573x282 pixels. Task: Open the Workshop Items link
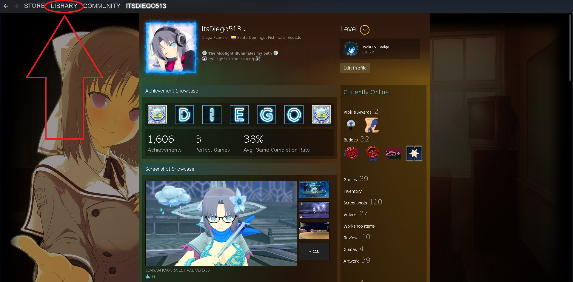point(359,226)
